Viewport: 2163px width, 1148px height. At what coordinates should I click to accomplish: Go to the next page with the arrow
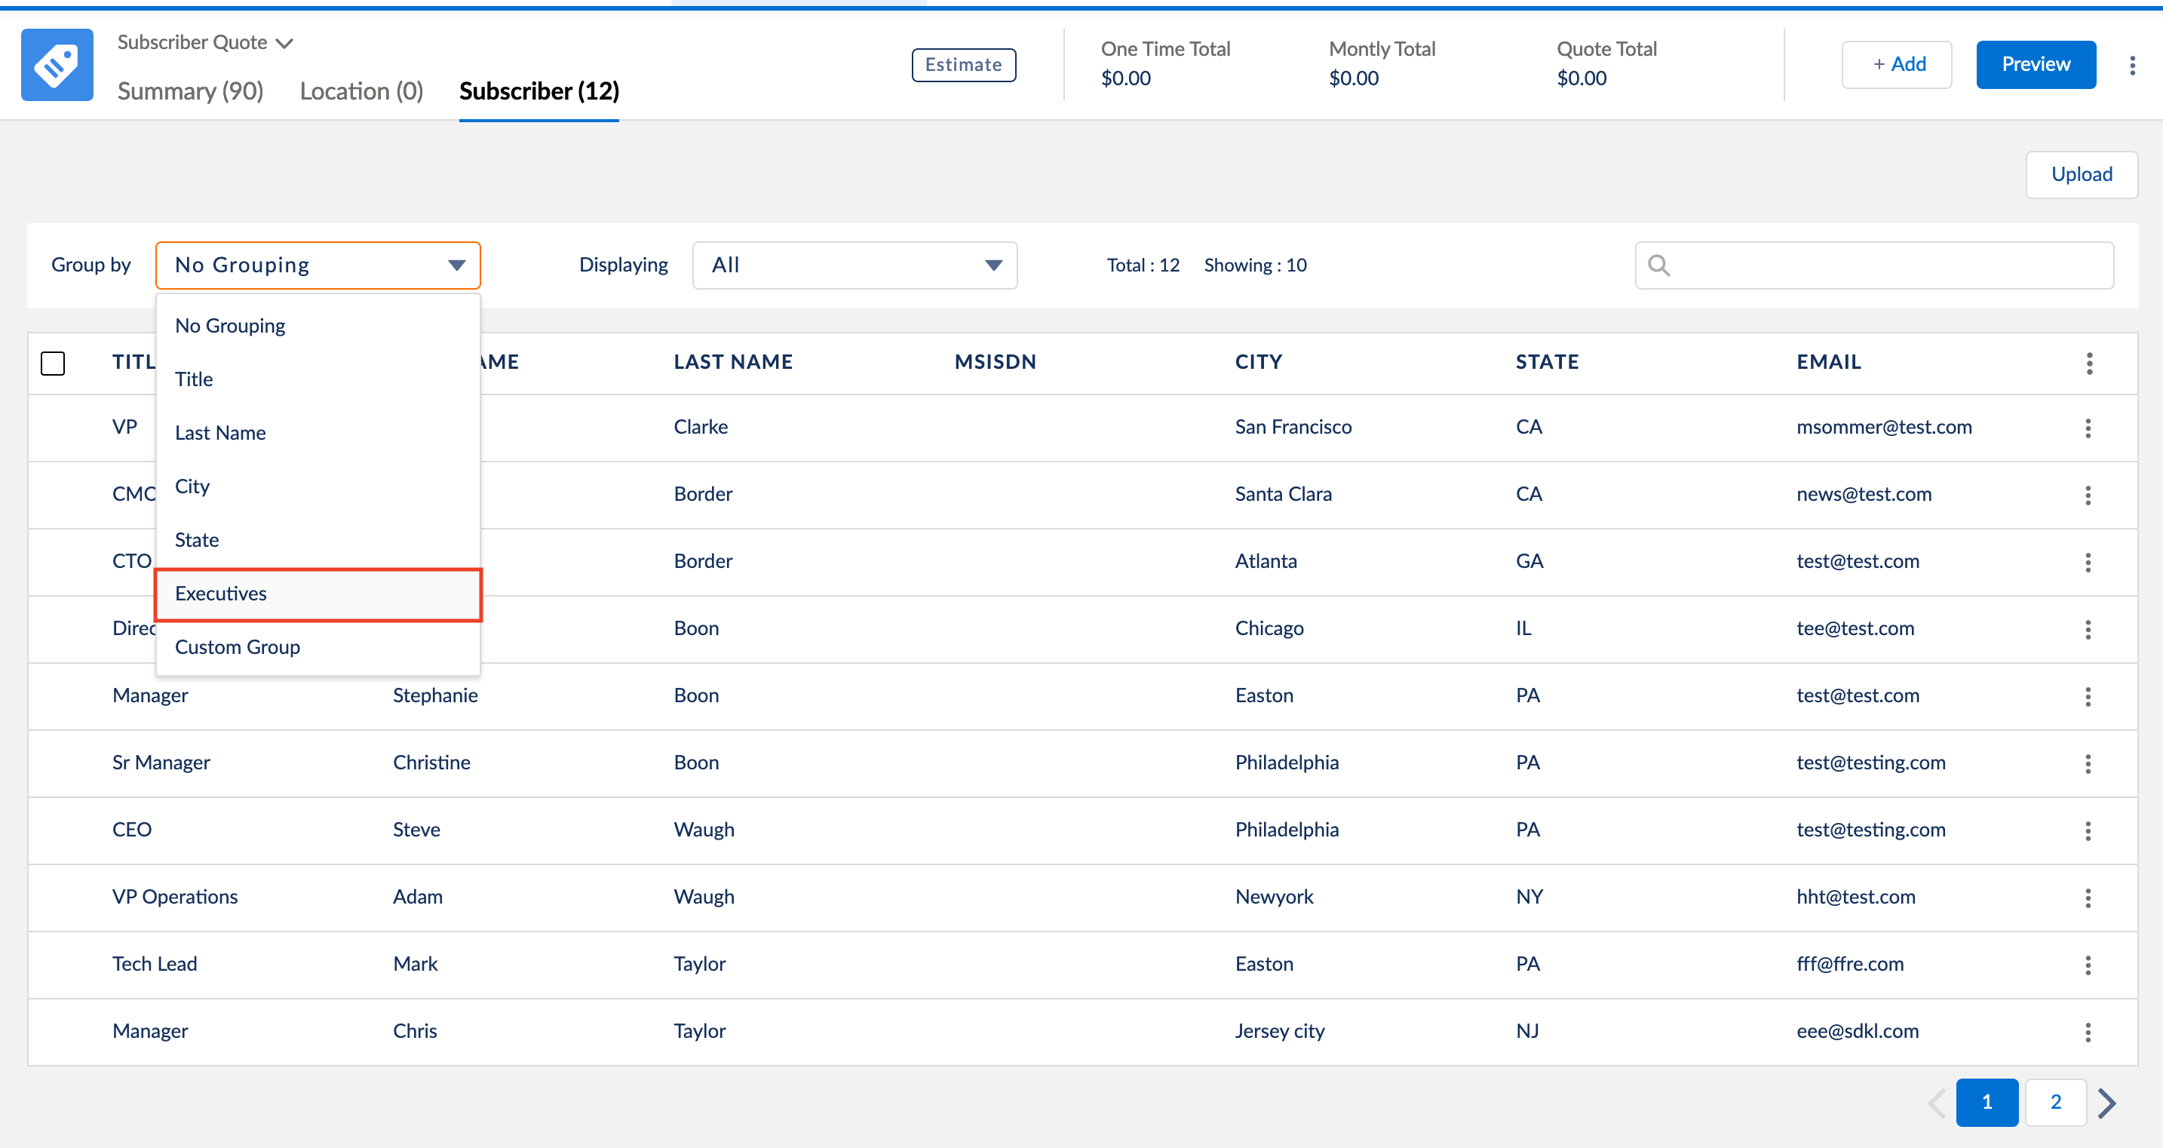[2106, 1102]
